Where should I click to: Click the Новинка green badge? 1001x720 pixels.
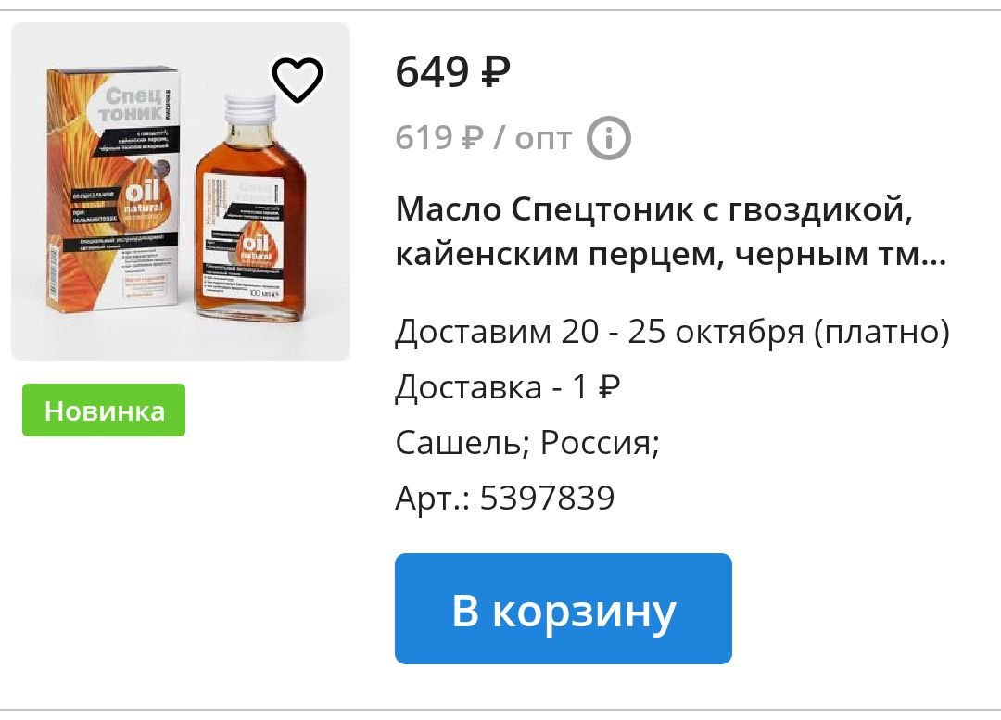104,411
